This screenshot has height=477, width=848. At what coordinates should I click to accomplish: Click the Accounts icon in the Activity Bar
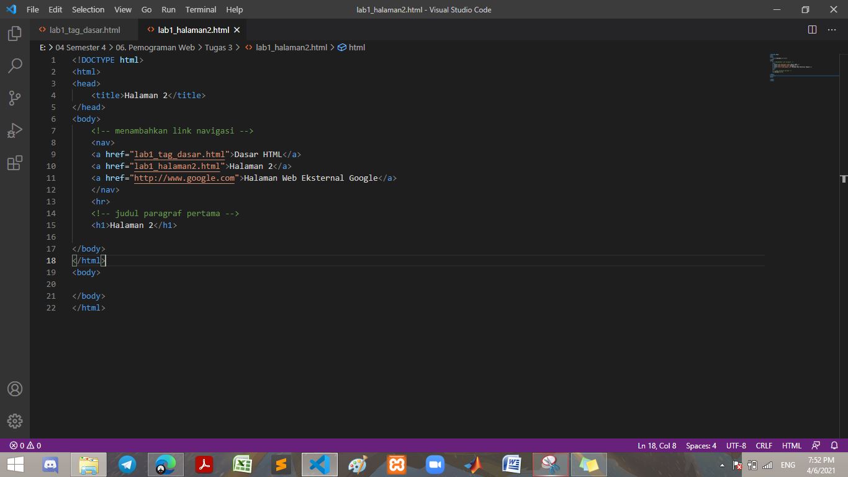pyautogui.click(x=15, y=389)
